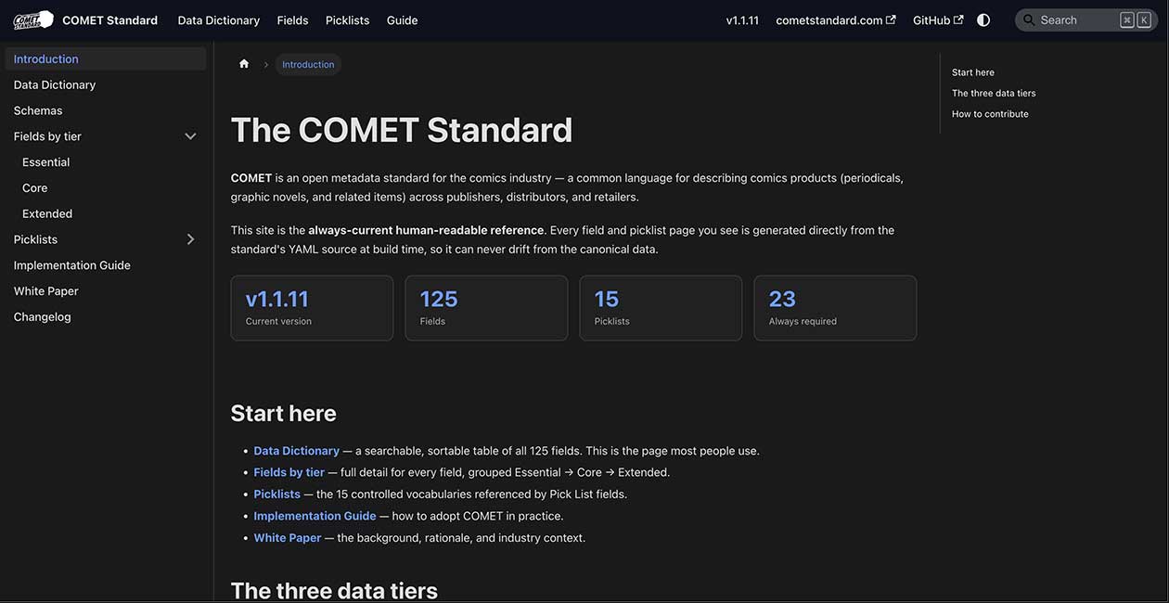Toggle the dark/light theme icon
Screen dimensions: 1169x603
click(x=983, y=19)
